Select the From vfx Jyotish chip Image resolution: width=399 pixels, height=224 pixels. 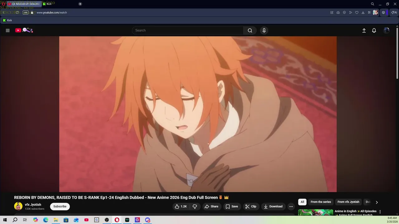coord(348,202)
